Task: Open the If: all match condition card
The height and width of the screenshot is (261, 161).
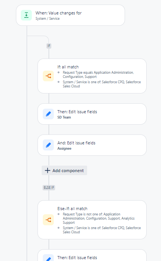Action: click(x=92, y=76)
